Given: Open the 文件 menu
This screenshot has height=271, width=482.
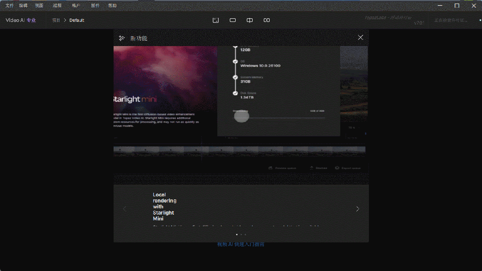Looking at the screenshot, I should click(x=9, y=5).
